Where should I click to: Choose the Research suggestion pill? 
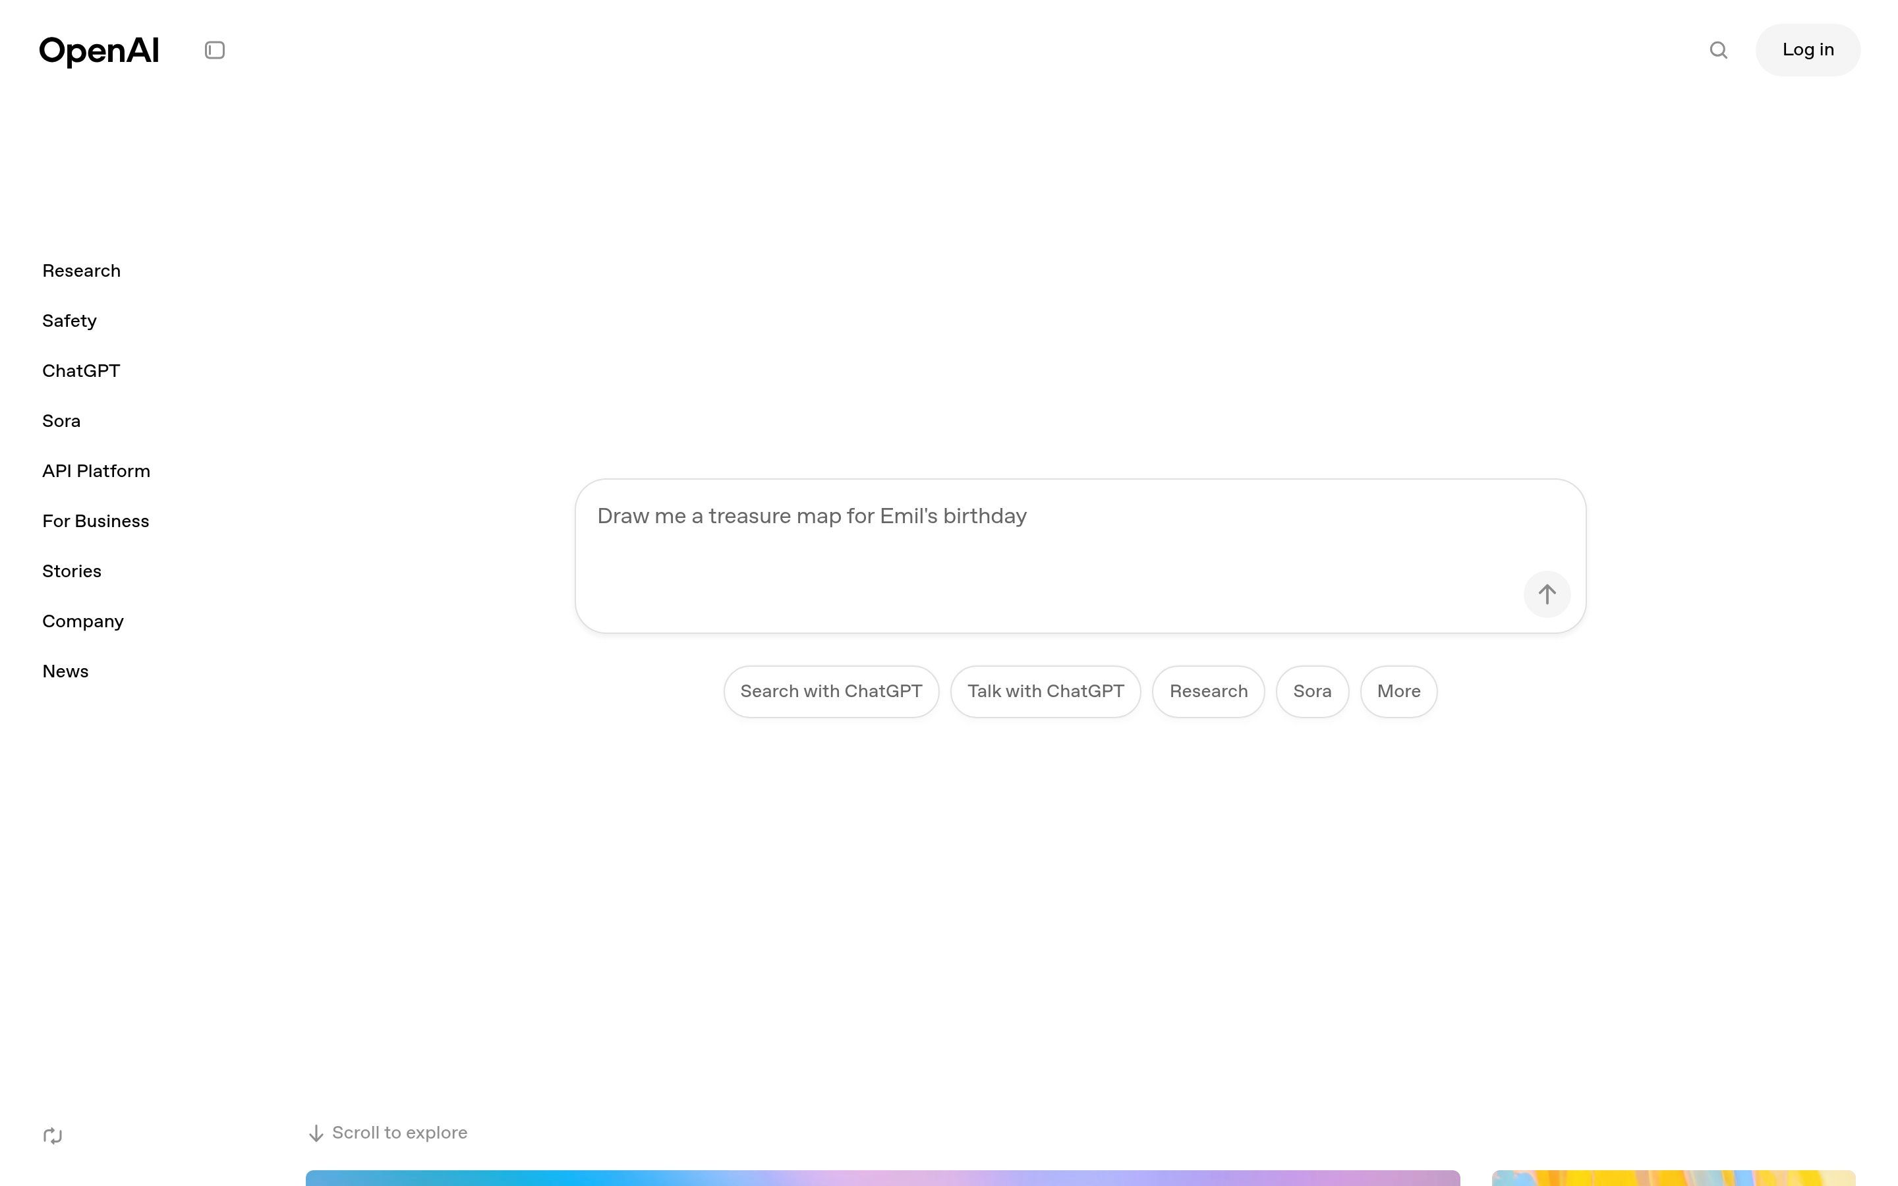[x=1208, y=691]
